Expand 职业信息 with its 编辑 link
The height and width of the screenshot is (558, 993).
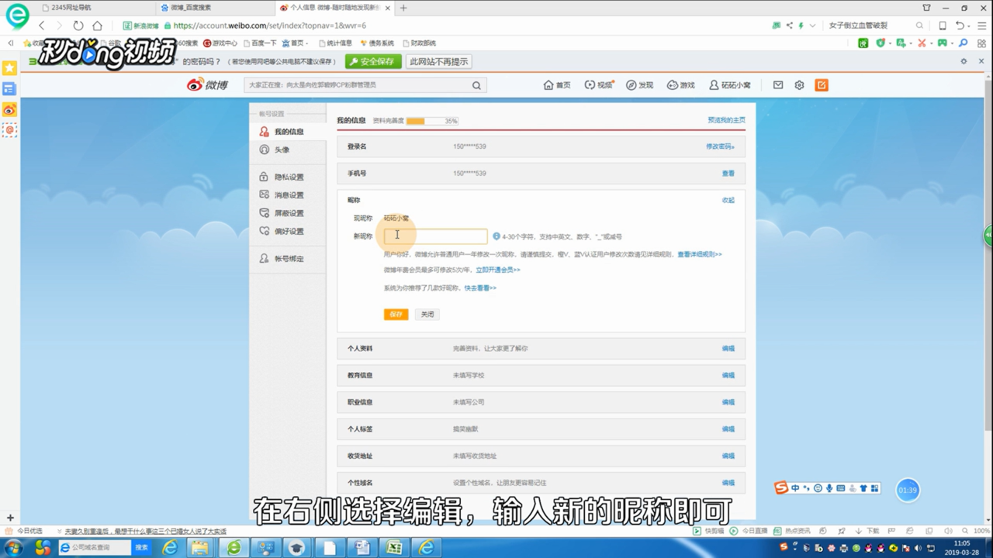[x=728, y=402]
